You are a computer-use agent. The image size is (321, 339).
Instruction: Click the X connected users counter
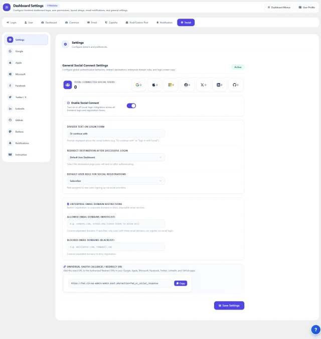(203, 85)
